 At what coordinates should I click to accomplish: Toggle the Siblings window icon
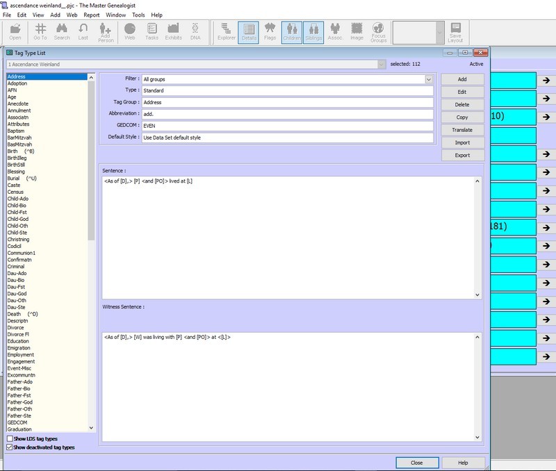click(313, 32)
